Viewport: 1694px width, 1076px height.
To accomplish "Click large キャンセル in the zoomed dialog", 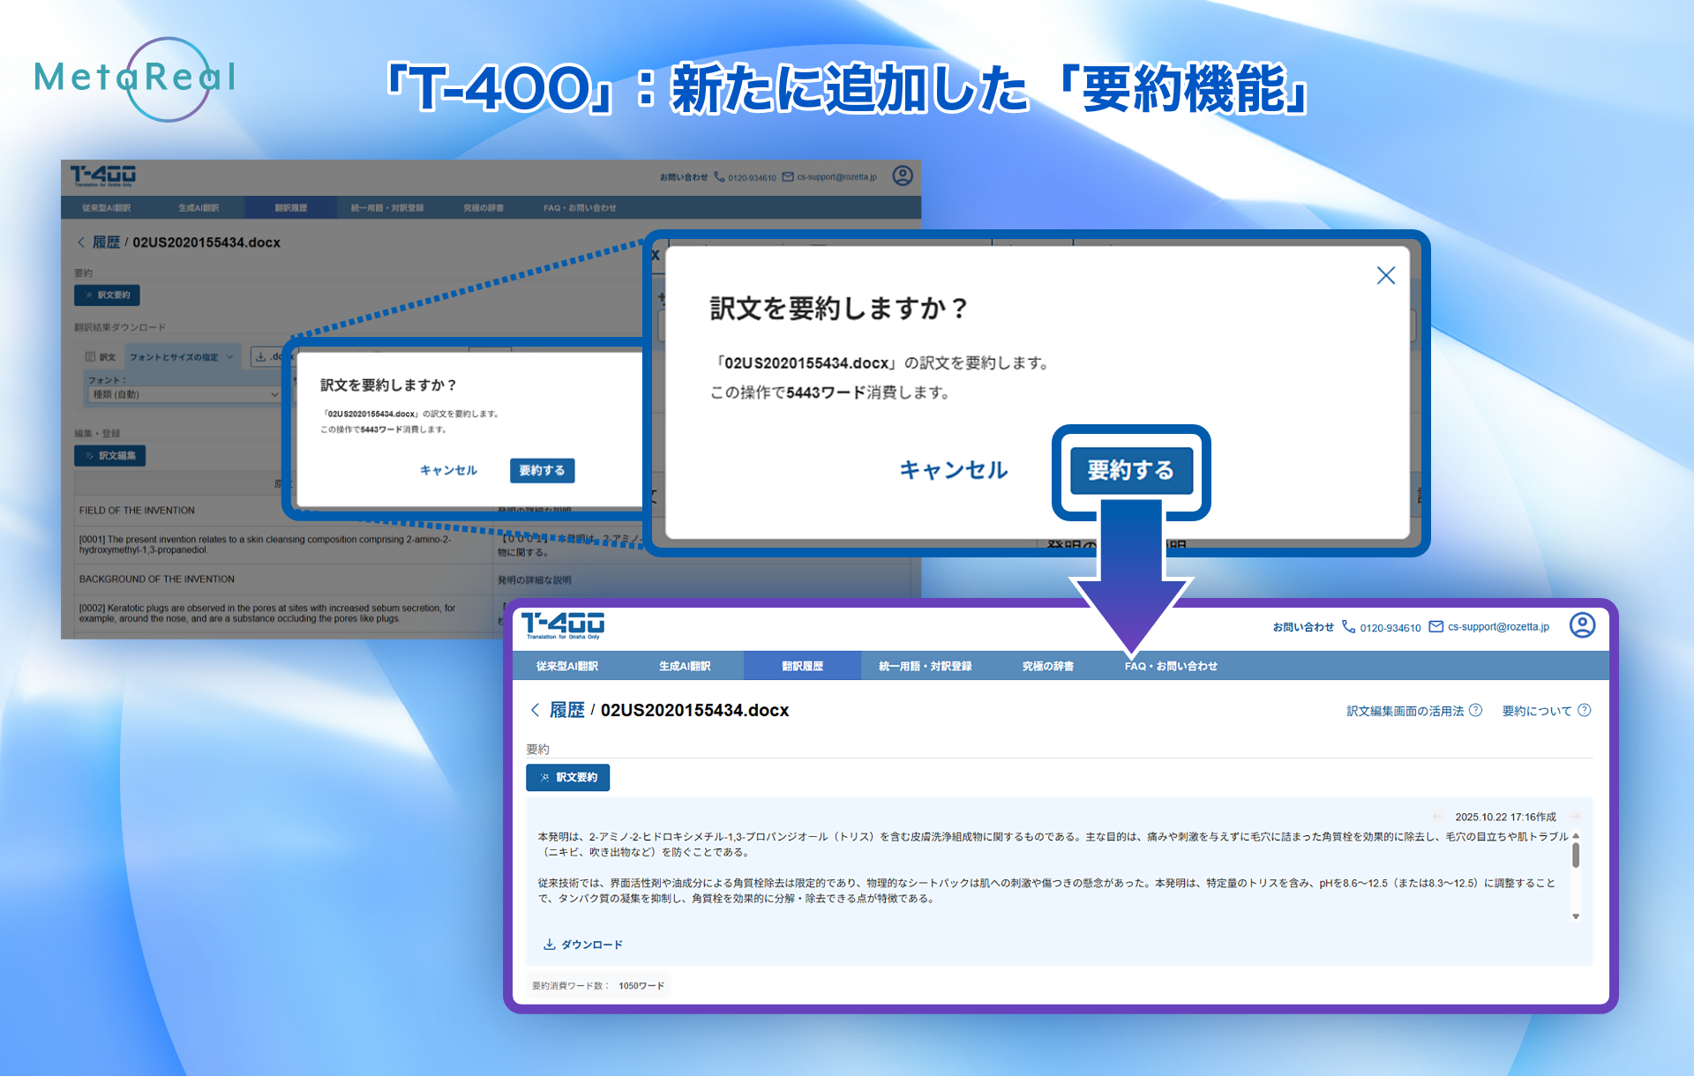I will (x=954, y=470).
